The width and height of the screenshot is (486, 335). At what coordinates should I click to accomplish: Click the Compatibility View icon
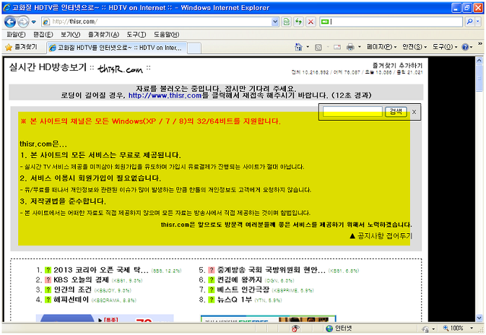pos(287,22)
